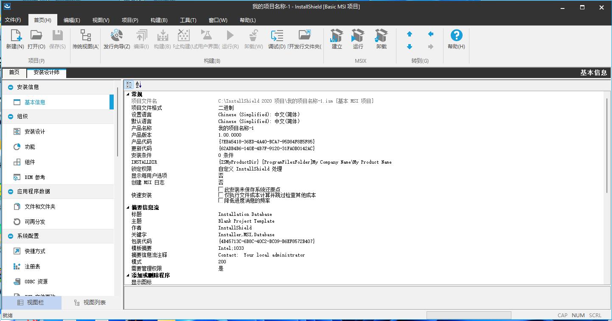Open the 构建(B) menu
This screenshot has width=612, height=321.
click(x=159, y=20)
